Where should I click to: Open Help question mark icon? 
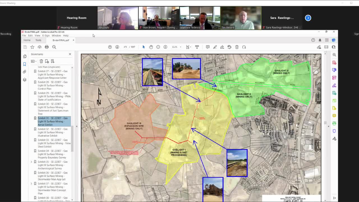tap(313, 40)
